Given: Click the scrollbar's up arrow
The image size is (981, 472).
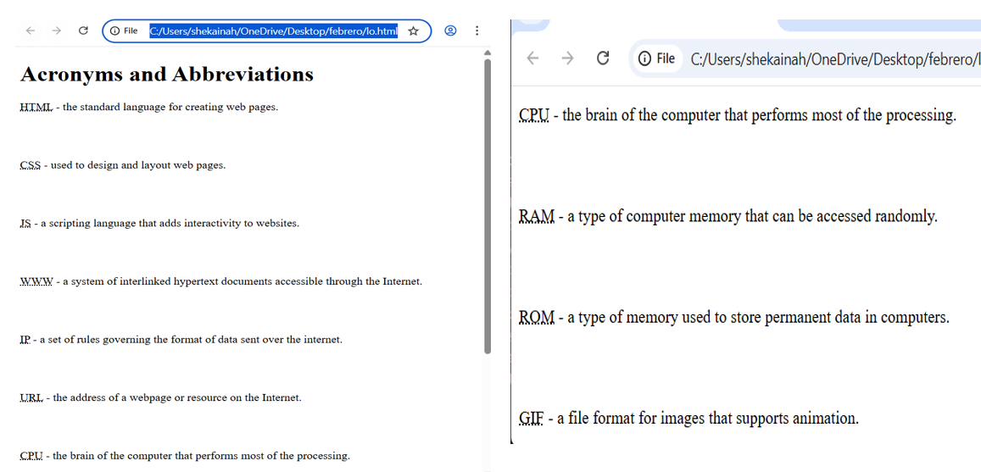Looking at the screenshot, I should coord(488,53).
